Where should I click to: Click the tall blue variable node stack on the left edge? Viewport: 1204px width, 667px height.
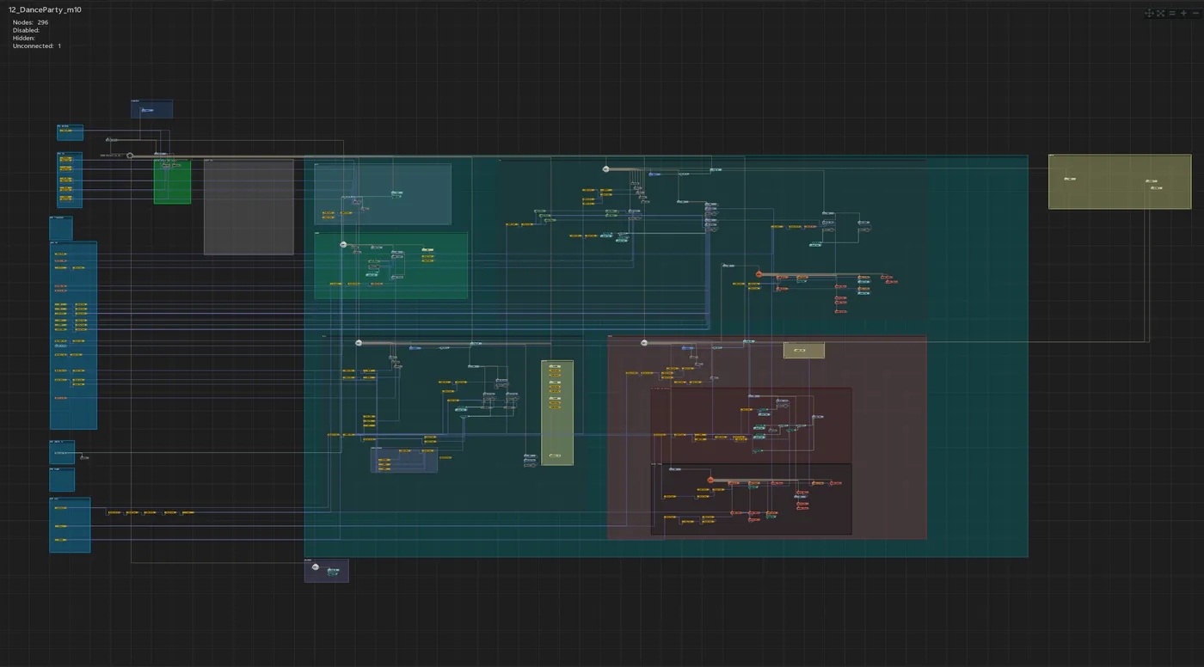point(73,335)
